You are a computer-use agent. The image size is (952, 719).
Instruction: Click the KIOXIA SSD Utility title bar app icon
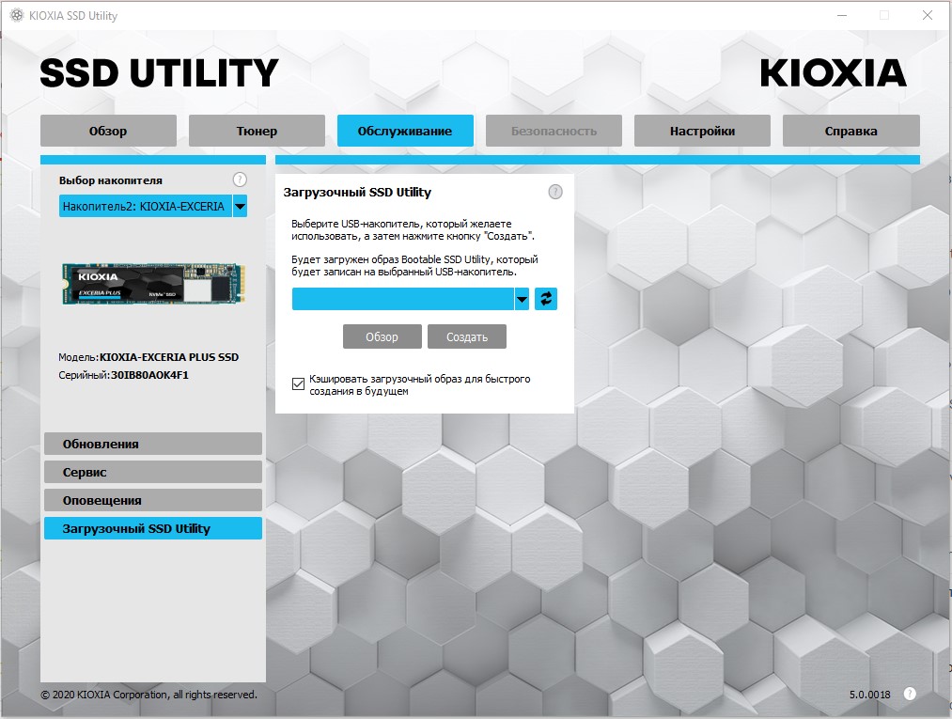16,16
